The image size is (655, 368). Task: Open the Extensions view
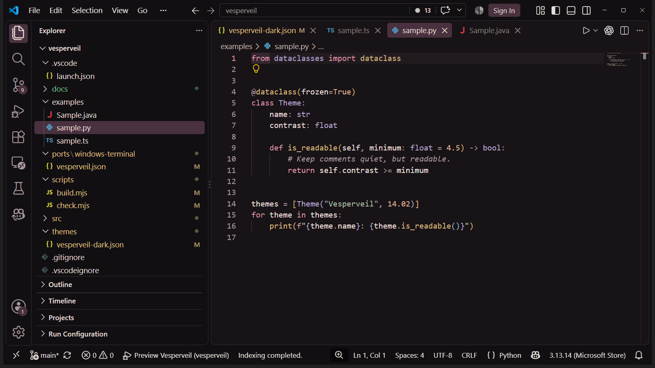(x=18, y=137)
